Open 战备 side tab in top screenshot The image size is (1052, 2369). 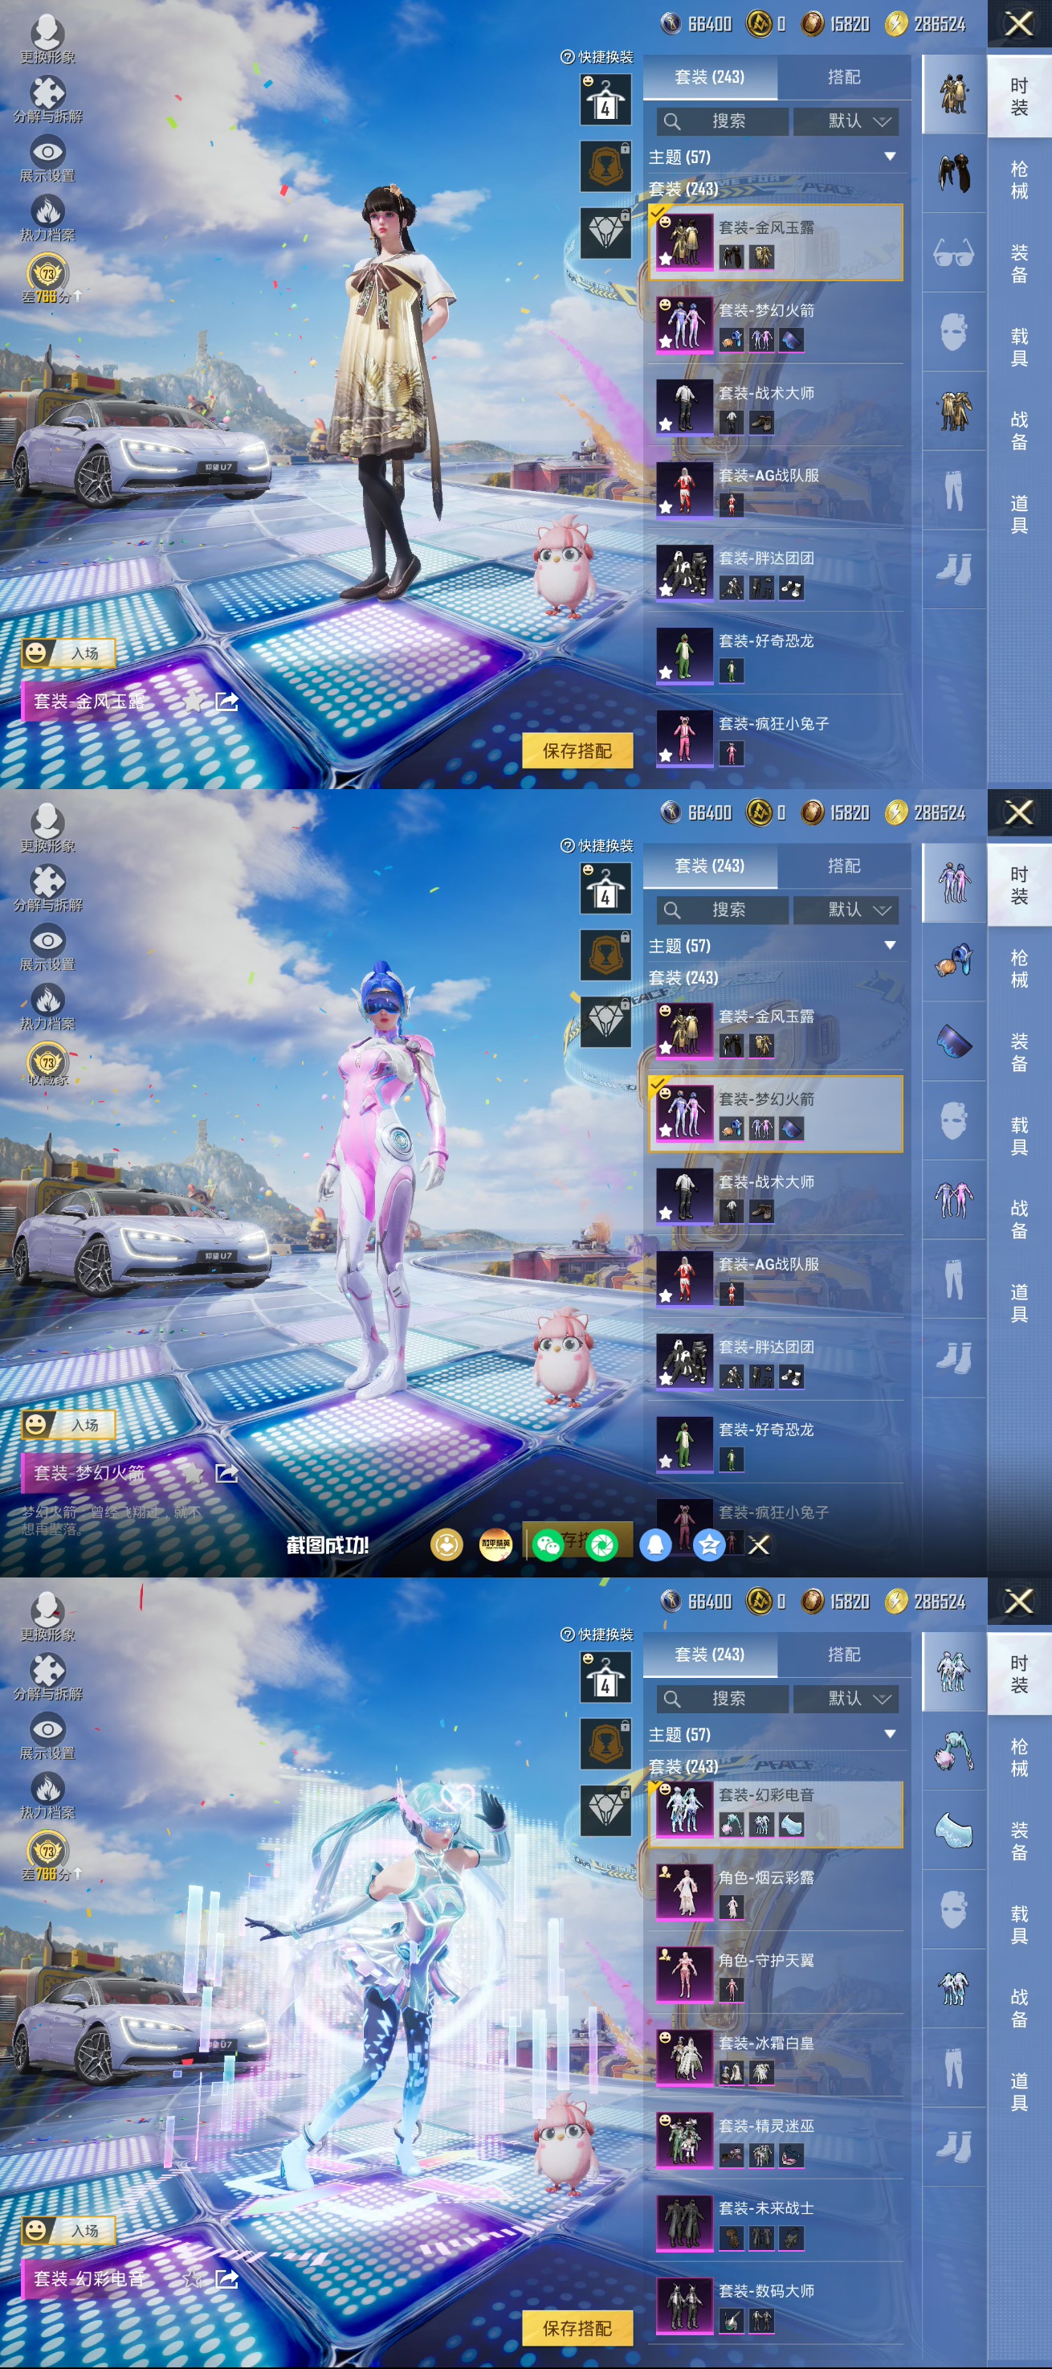[x=1019, y=431]
